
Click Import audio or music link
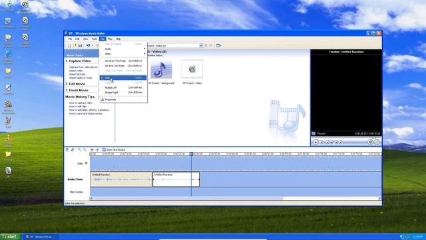[x=81, y=77]
